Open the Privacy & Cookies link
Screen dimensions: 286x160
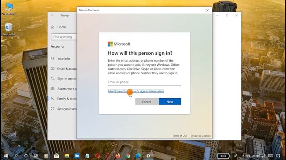(201, 136)
